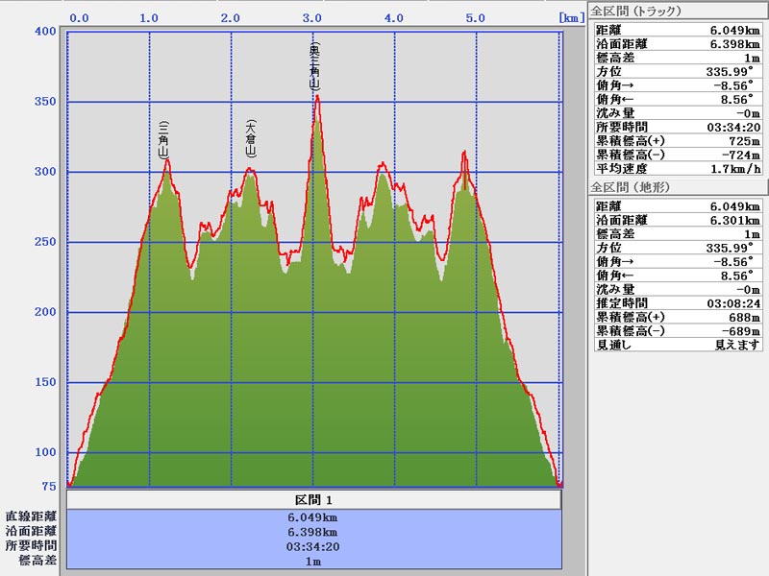Click the 所要時間 row in track table

click(677, 127)
